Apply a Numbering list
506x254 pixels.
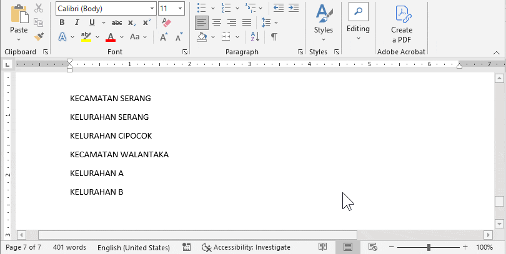[226, 7]
